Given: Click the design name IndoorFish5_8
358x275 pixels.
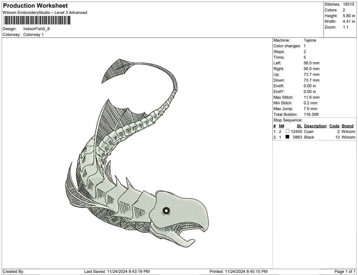Looking at the screenshot, I should pyautogui.click(x=37, y=29).
